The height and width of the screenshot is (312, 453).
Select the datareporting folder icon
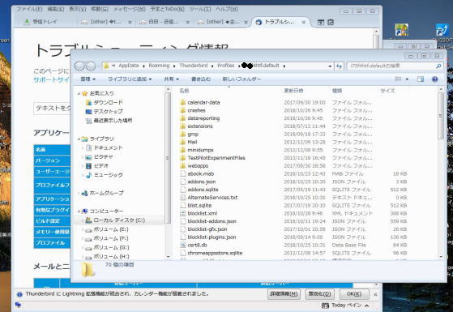(x=182, y=118)
